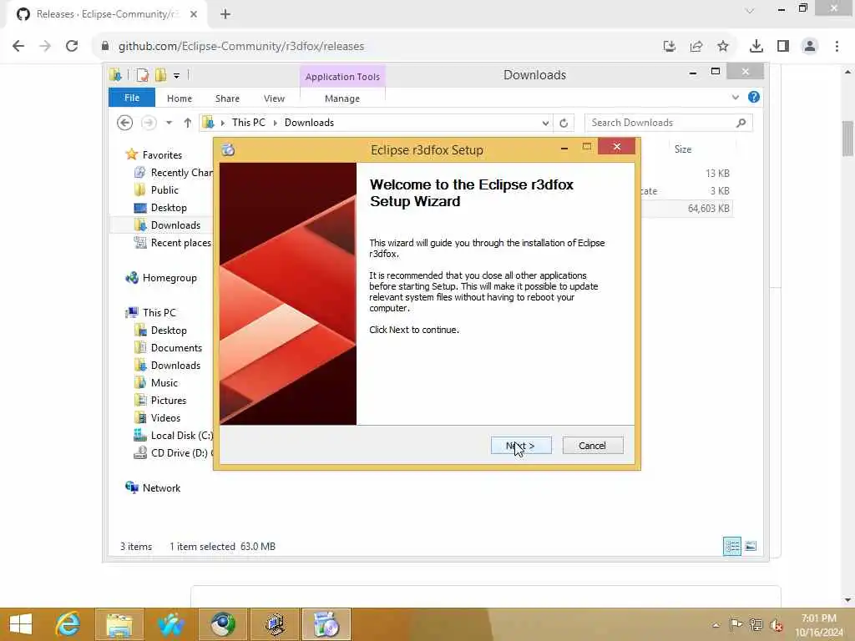Click This PC in the address breadcrumb
Screen dimensions: 855x641
coord(249,123)
